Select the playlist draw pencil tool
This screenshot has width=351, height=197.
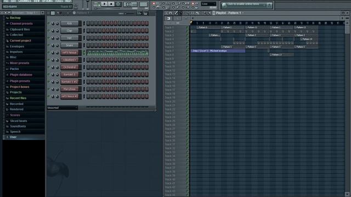pos(176,13)
